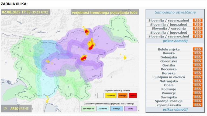Click the Spodnje Posavje region label
207x116 pixels.
pyautogui.click(x=169, y=101)
